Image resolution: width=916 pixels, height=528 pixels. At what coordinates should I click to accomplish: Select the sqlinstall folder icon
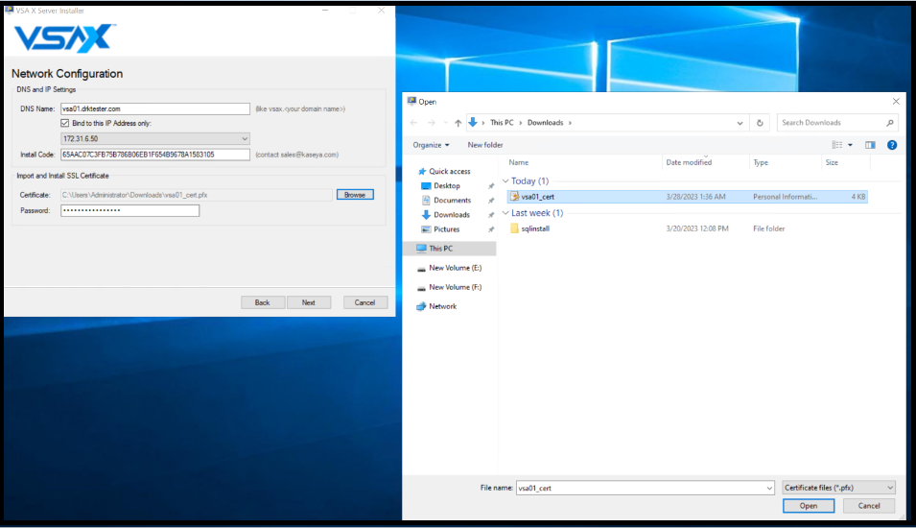point(514,228)
